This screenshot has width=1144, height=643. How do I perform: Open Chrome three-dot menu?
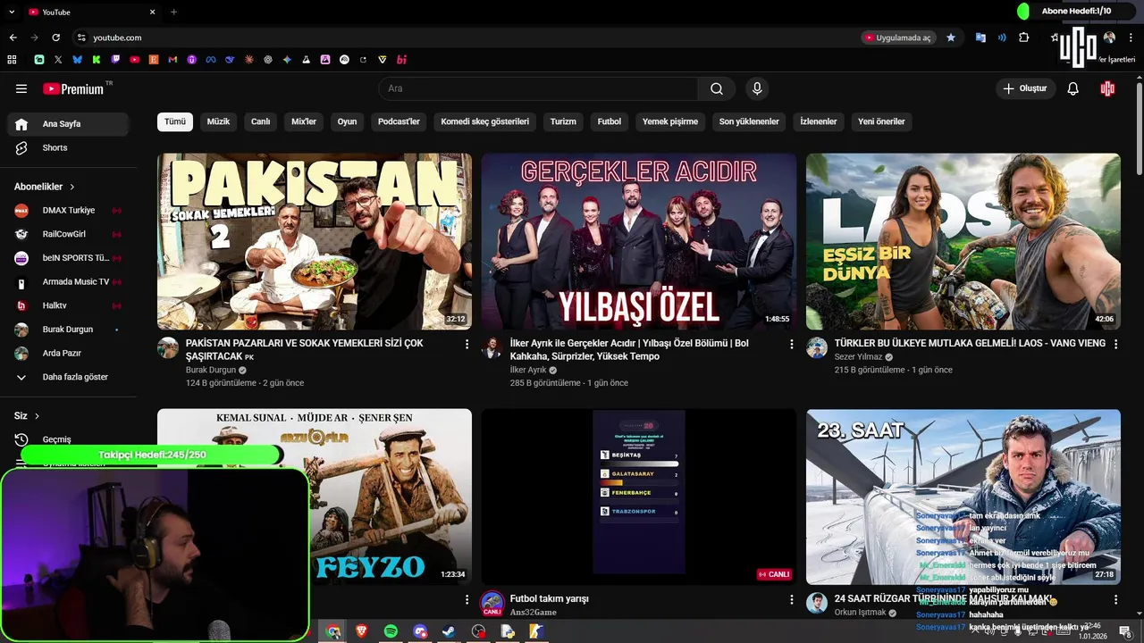(1131, 38)
